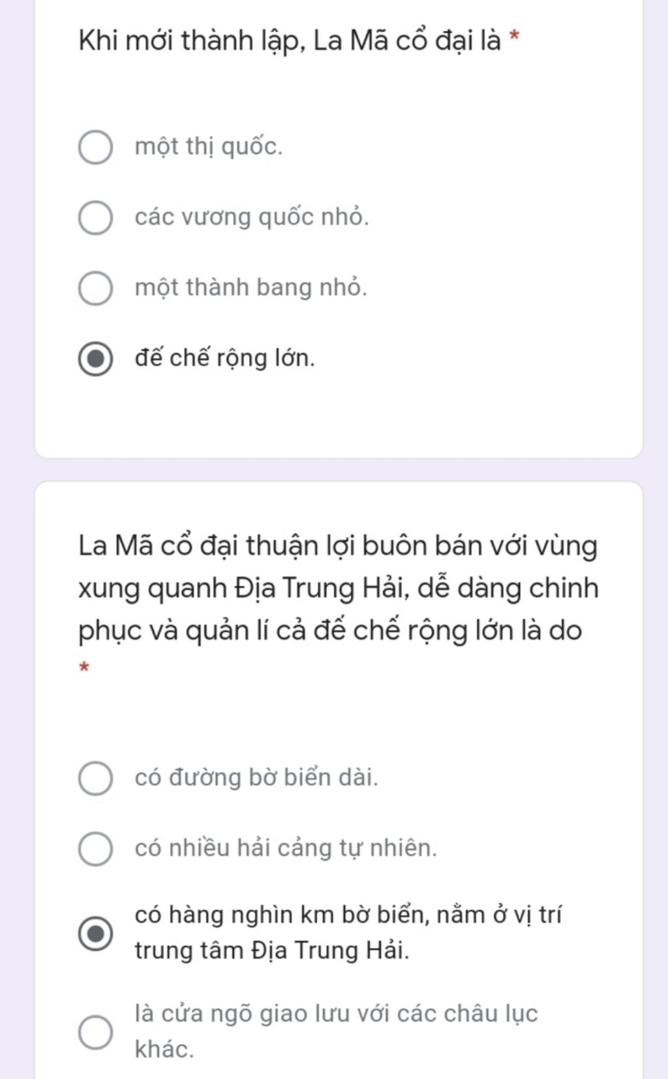
Task: Click the 'có nhiều hải cảng tự nhiên.' label
Action: (286, 848)
